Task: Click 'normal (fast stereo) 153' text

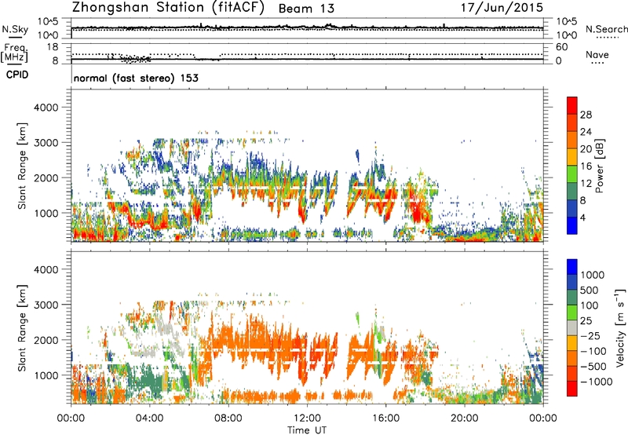Action: (136, 78)
